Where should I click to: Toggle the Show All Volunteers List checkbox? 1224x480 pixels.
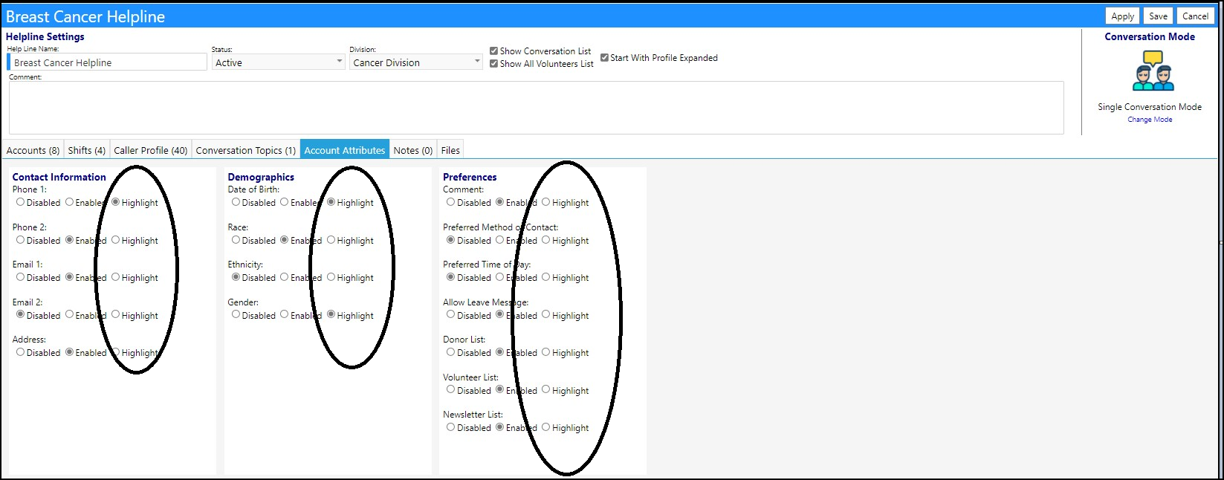[x=493, y=63]
